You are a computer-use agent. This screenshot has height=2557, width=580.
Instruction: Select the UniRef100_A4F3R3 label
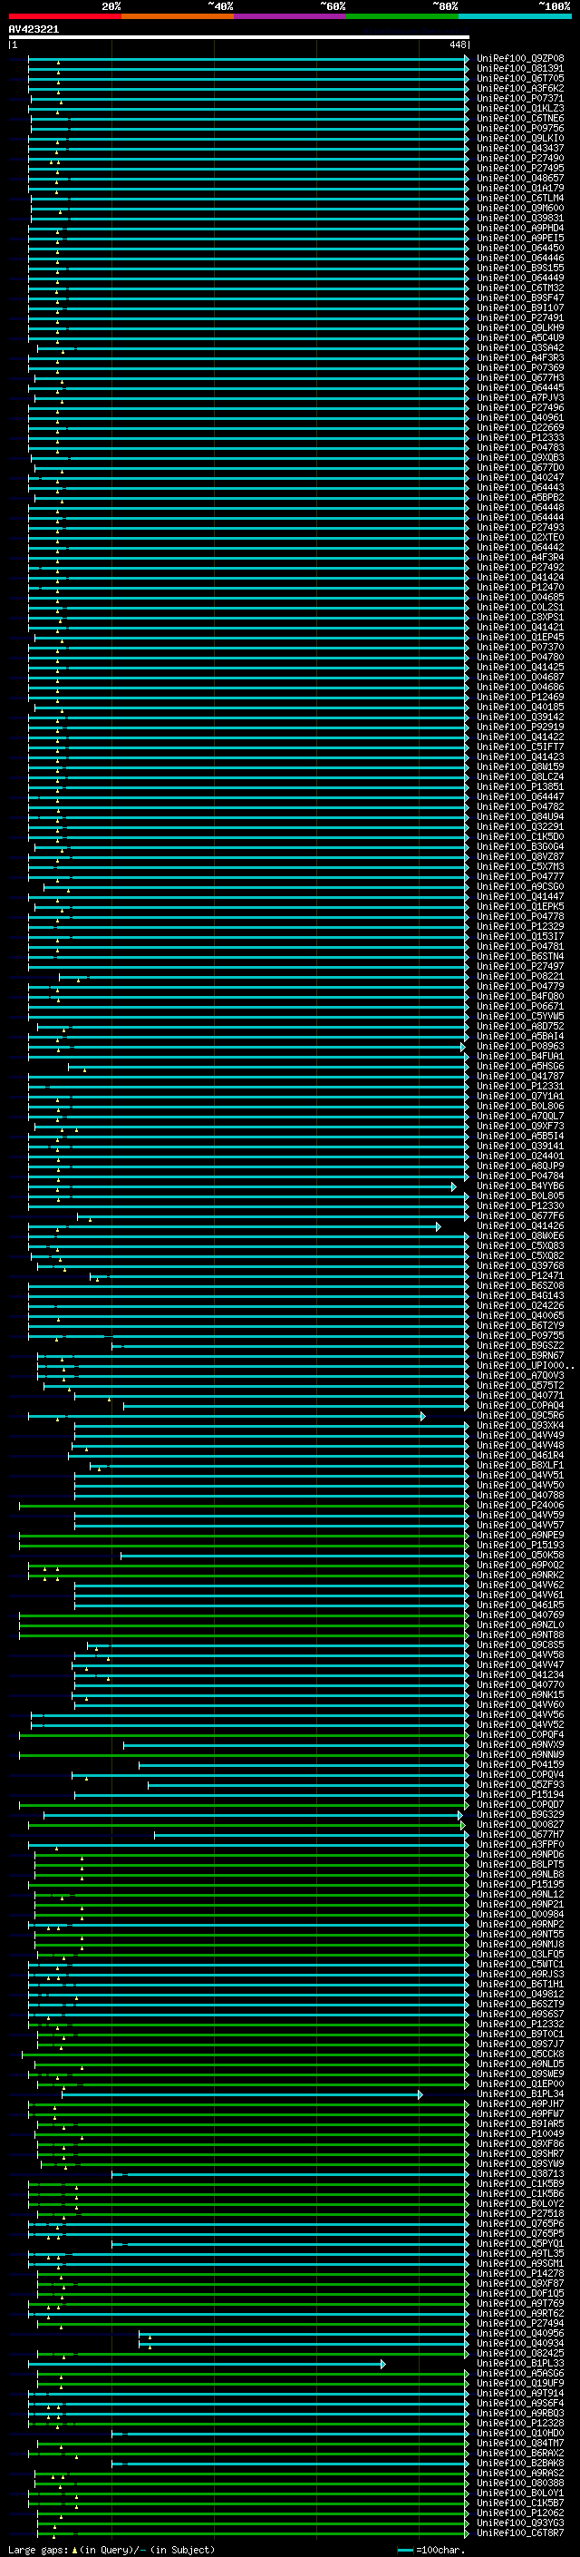click(519, 357)
